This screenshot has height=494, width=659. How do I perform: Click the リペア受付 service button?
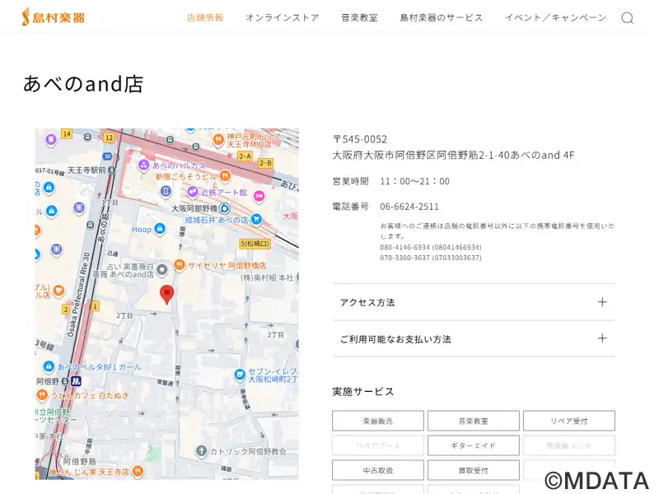coord(569,421)
